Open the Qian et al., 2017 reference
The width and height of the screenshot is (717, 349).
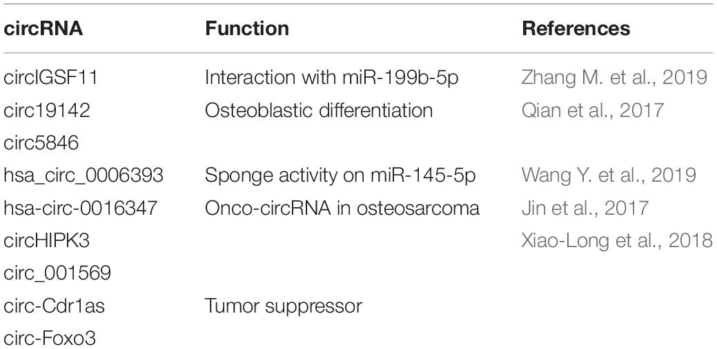tap(592, 110)
